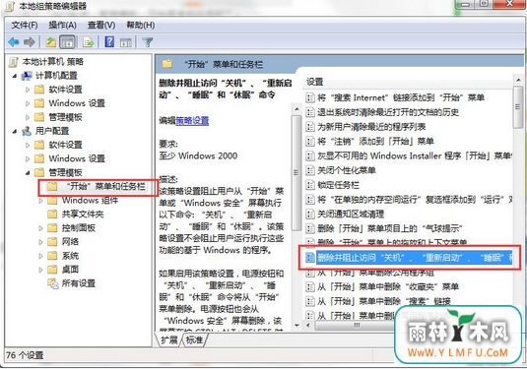Collapse the 计算机配置 node
This screenshot has height=369, width=527.
pyautogui.click(x=15, y=76)
